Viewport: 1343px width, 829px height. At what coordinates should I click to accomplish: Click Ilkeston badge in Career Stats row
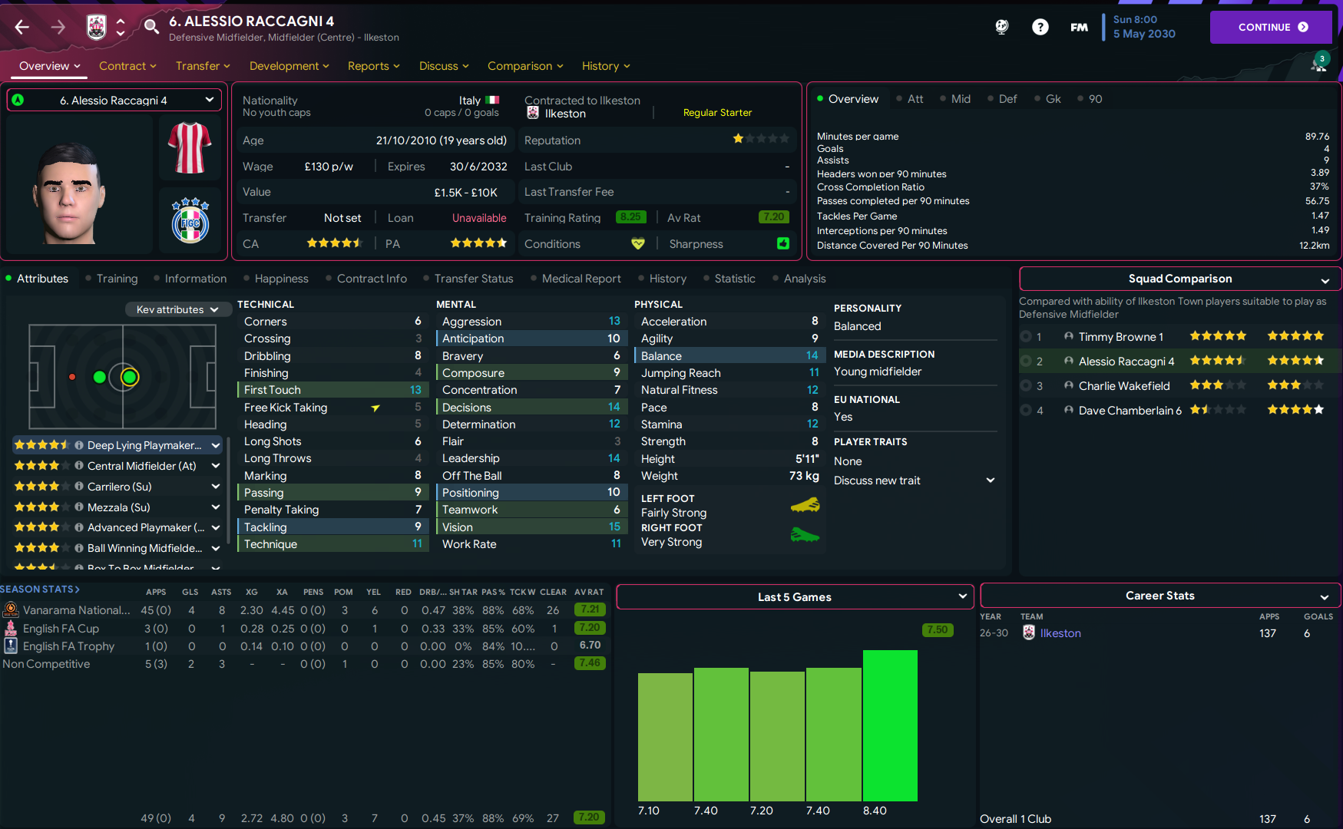click(x=1029, y=632)
